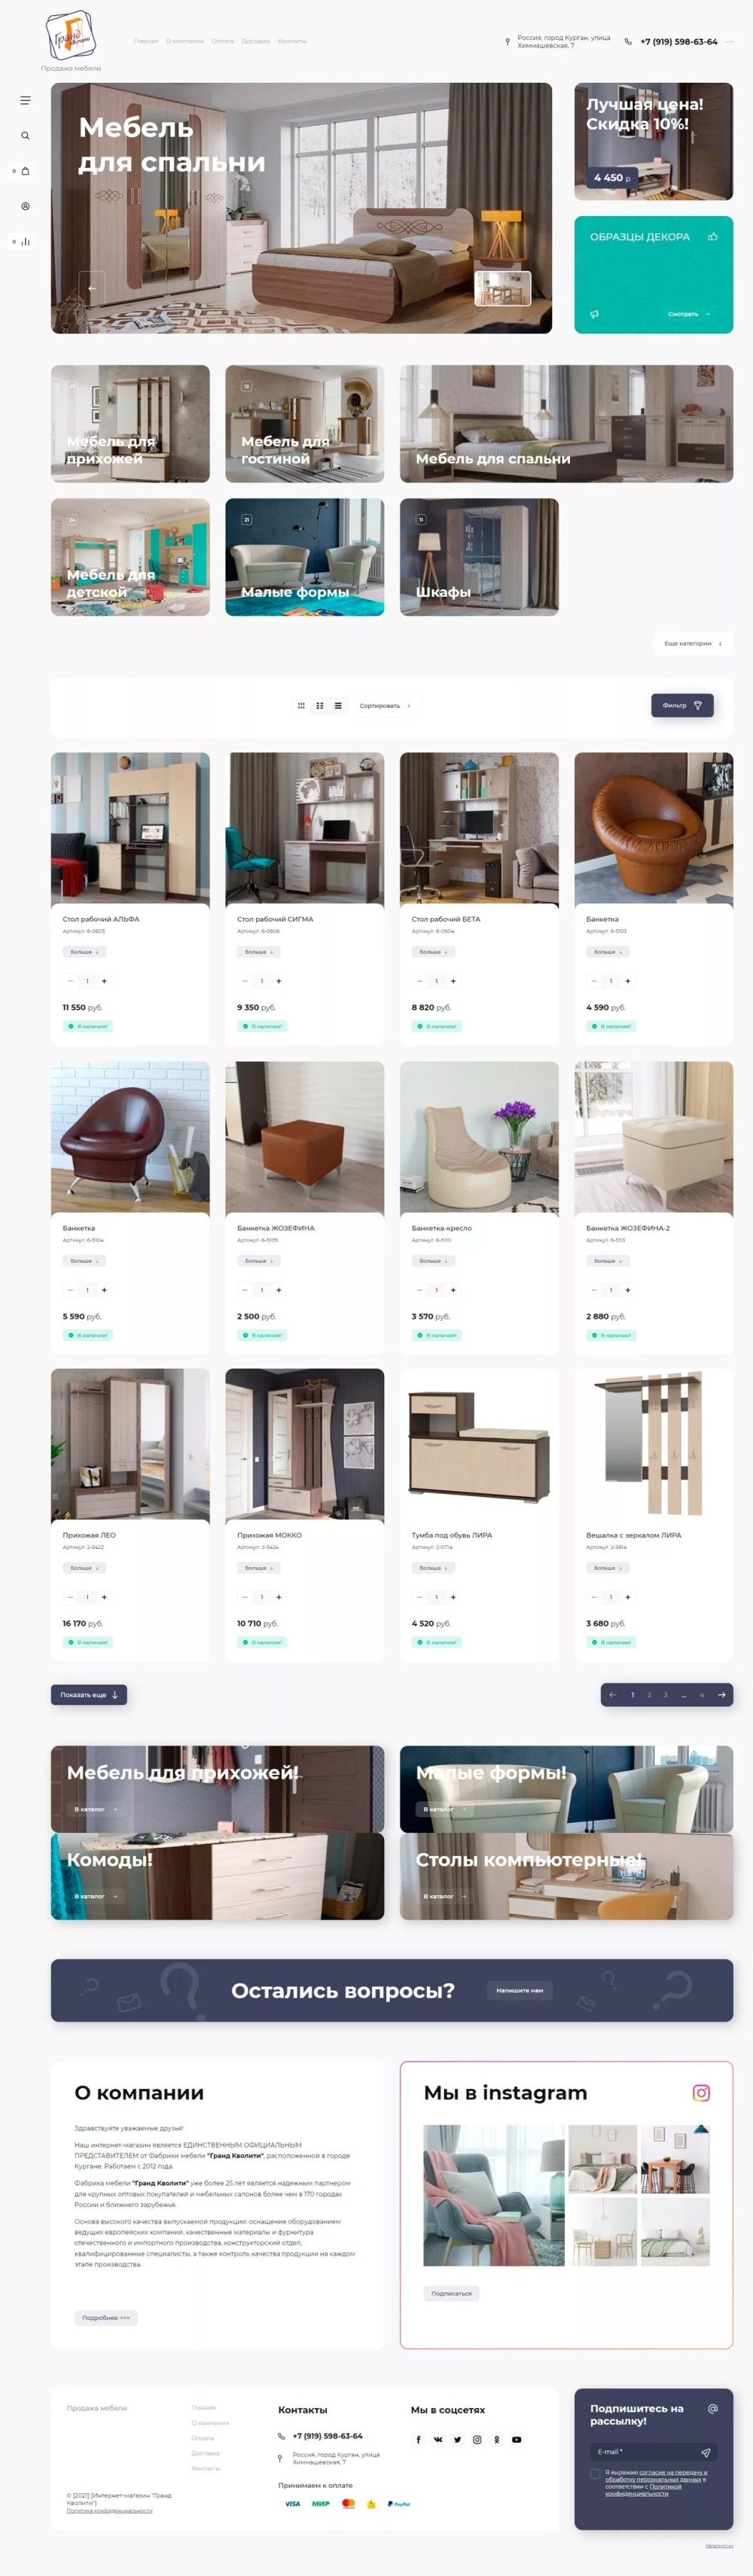Click the YouTube icon in footer
753x2576 pixels.
pyautogui.click(x=516, y=2439)
